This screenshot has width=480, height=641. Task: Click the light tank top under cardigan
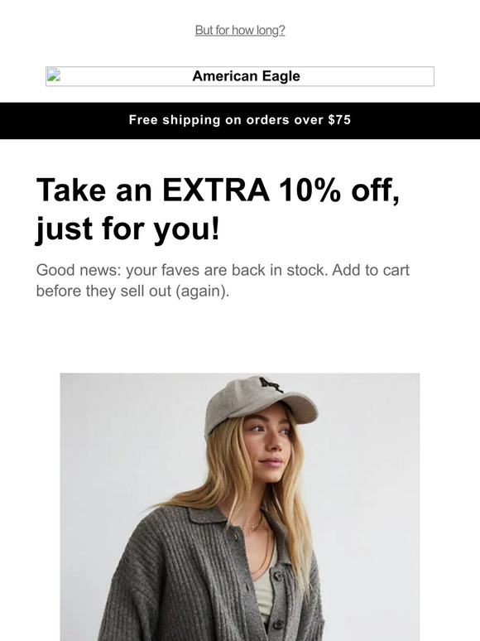pos(266,589)
